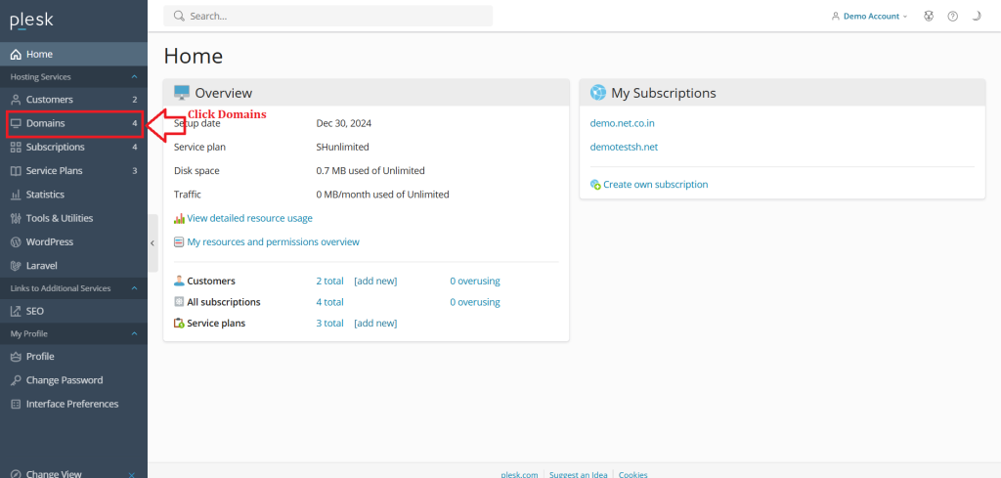Click the Plesk logo

(x=31, y=22)
